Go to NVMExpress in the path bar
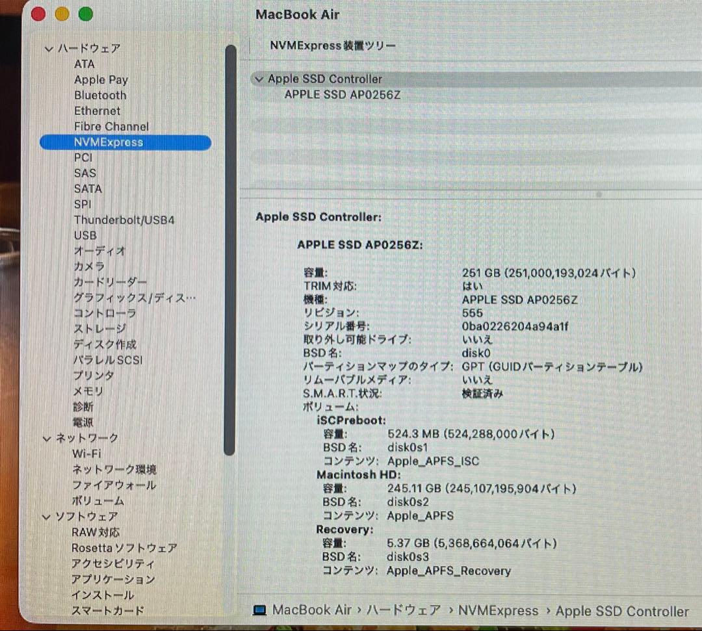 499,611
